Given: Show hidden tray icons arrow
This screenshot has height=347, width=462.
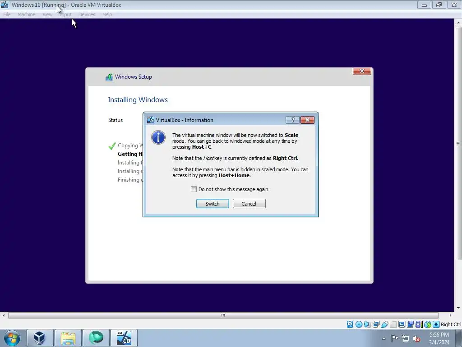Looking at the screenshot, I should 383,338.
